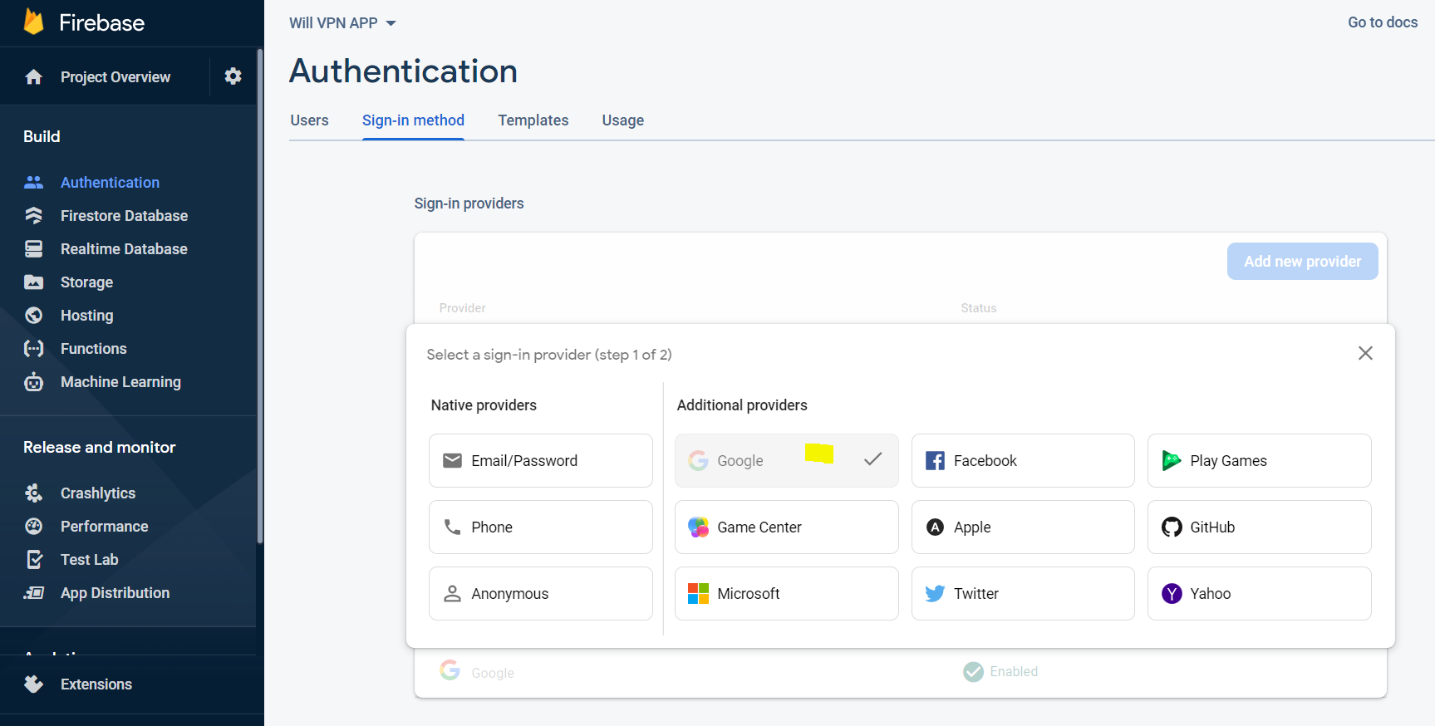1435x726 pixels.
Task: Select the GitHub provider
Action: (x=1259, y=527)
